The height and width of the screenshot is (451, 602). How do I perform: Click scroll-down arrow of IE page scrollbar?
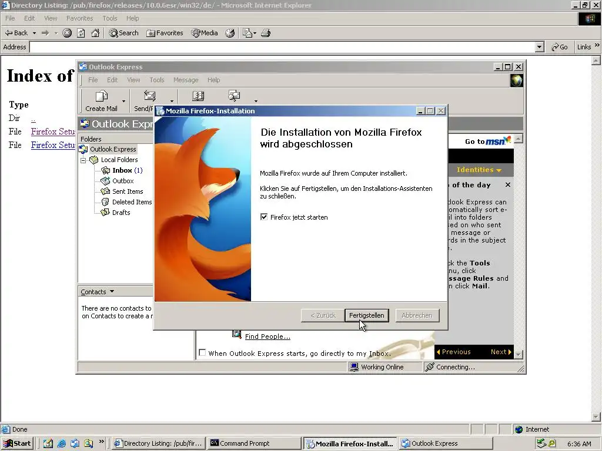[x=596, y=416]
